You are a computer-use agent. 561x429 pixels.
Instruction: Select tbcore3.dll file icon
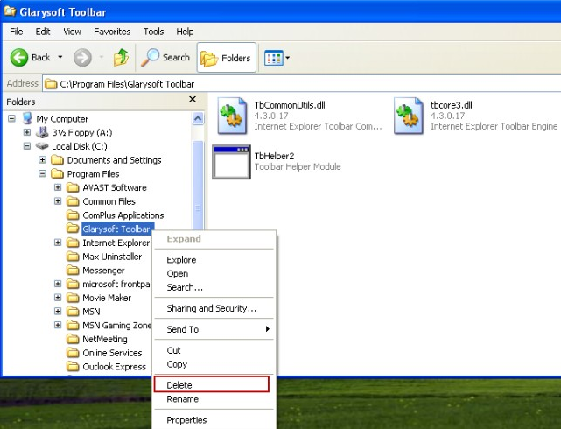point(409,116)
